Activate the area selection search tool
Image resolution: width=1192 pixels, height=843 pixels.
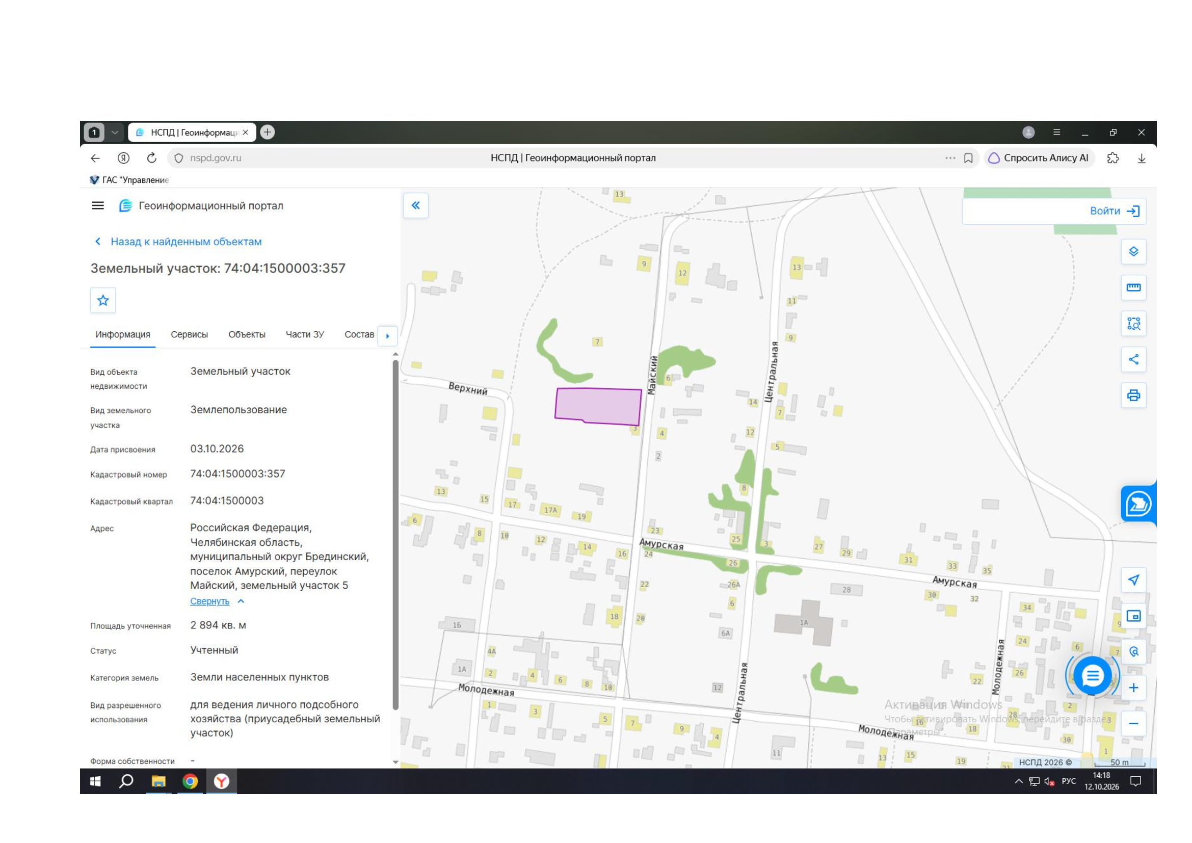1133,324
